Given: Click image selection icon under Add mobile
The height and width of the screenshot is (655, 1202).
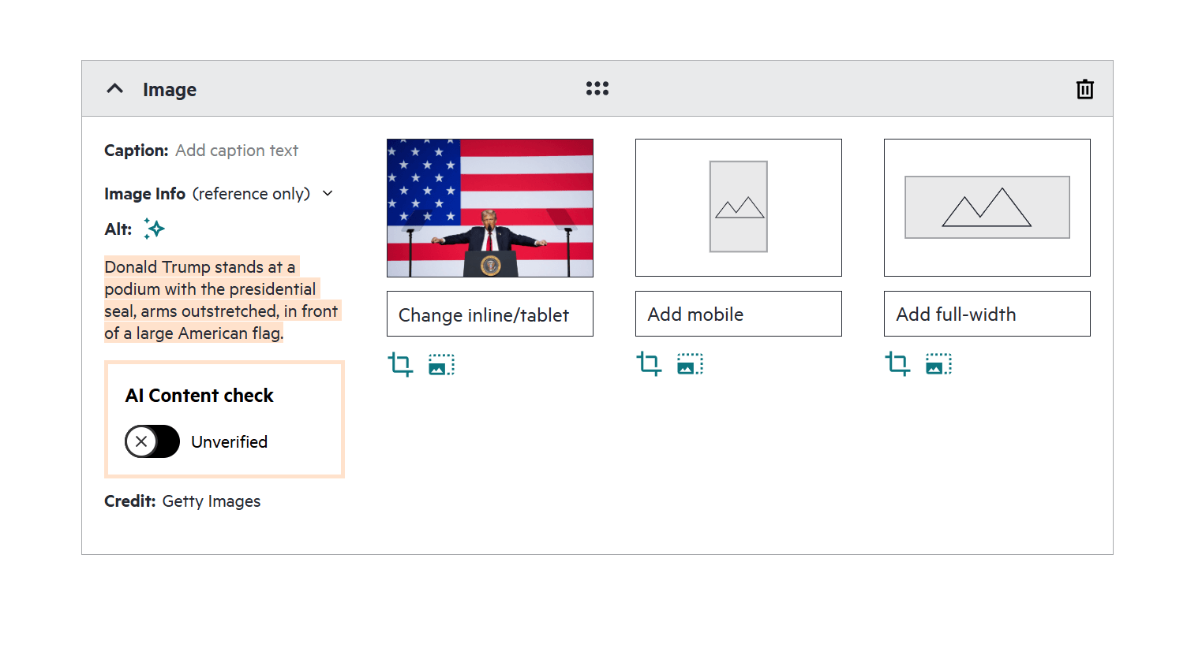Looking at the screenshot, I should pyautogui.click(x=690, y=363).
